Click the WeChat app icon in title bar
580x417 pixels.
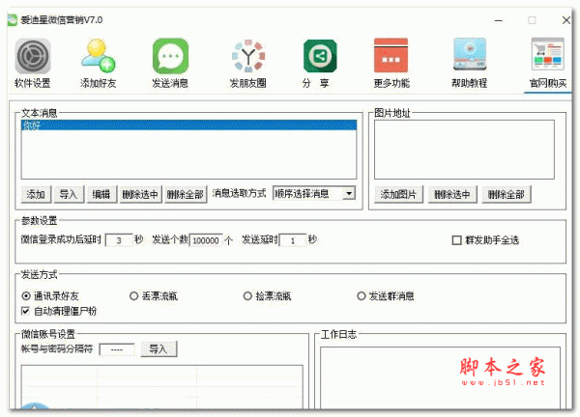coord(13,20)
